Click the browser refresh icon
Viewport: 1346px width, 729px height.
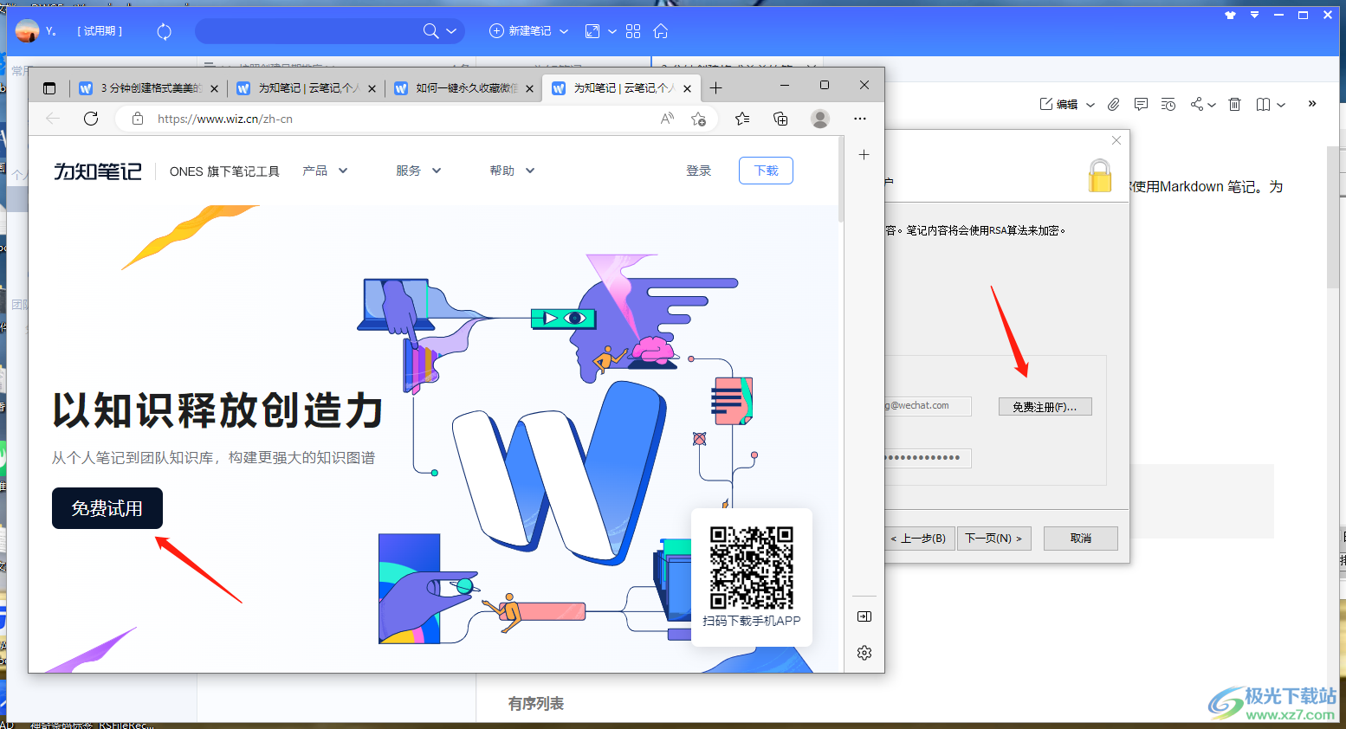(91, 119)
